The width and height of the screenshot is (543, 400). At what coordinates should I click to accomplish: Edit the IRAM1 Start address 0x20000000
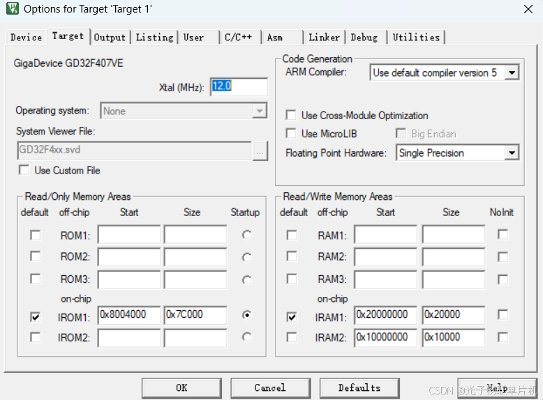pos(386,315)
